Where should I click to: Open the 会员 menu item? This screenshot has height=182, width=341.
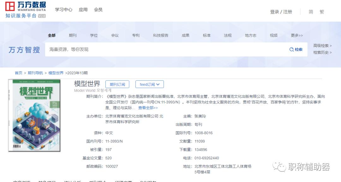pyautogui.click(x=98, y=9)
